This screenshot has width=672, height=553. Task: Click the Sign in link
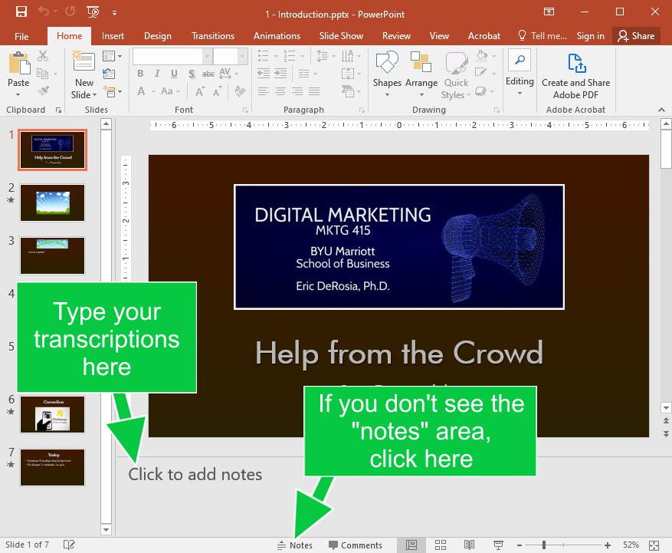tap(590, 35)
